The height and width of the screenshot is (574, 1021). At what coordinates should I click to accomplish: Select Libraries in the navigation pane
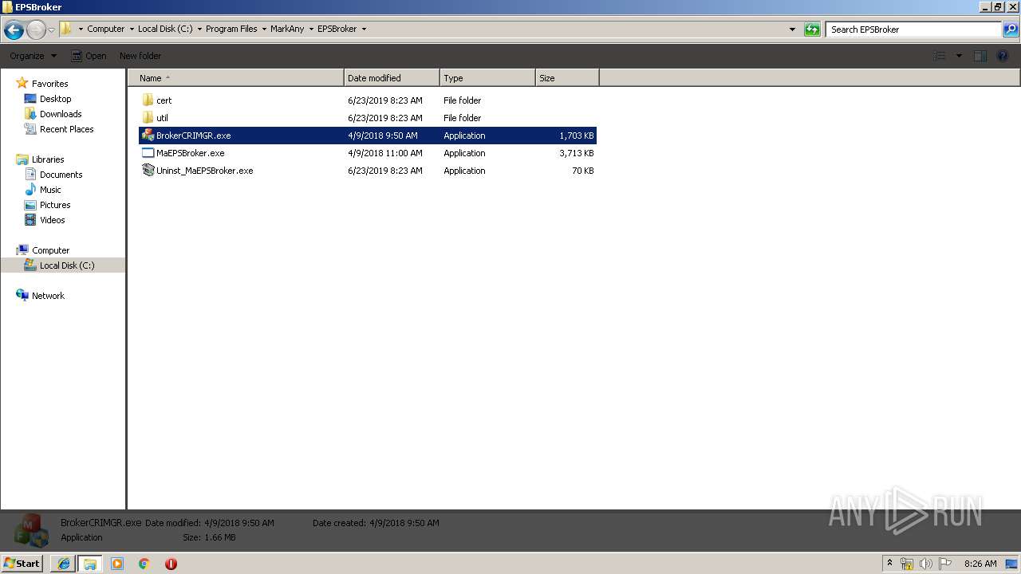48,159
